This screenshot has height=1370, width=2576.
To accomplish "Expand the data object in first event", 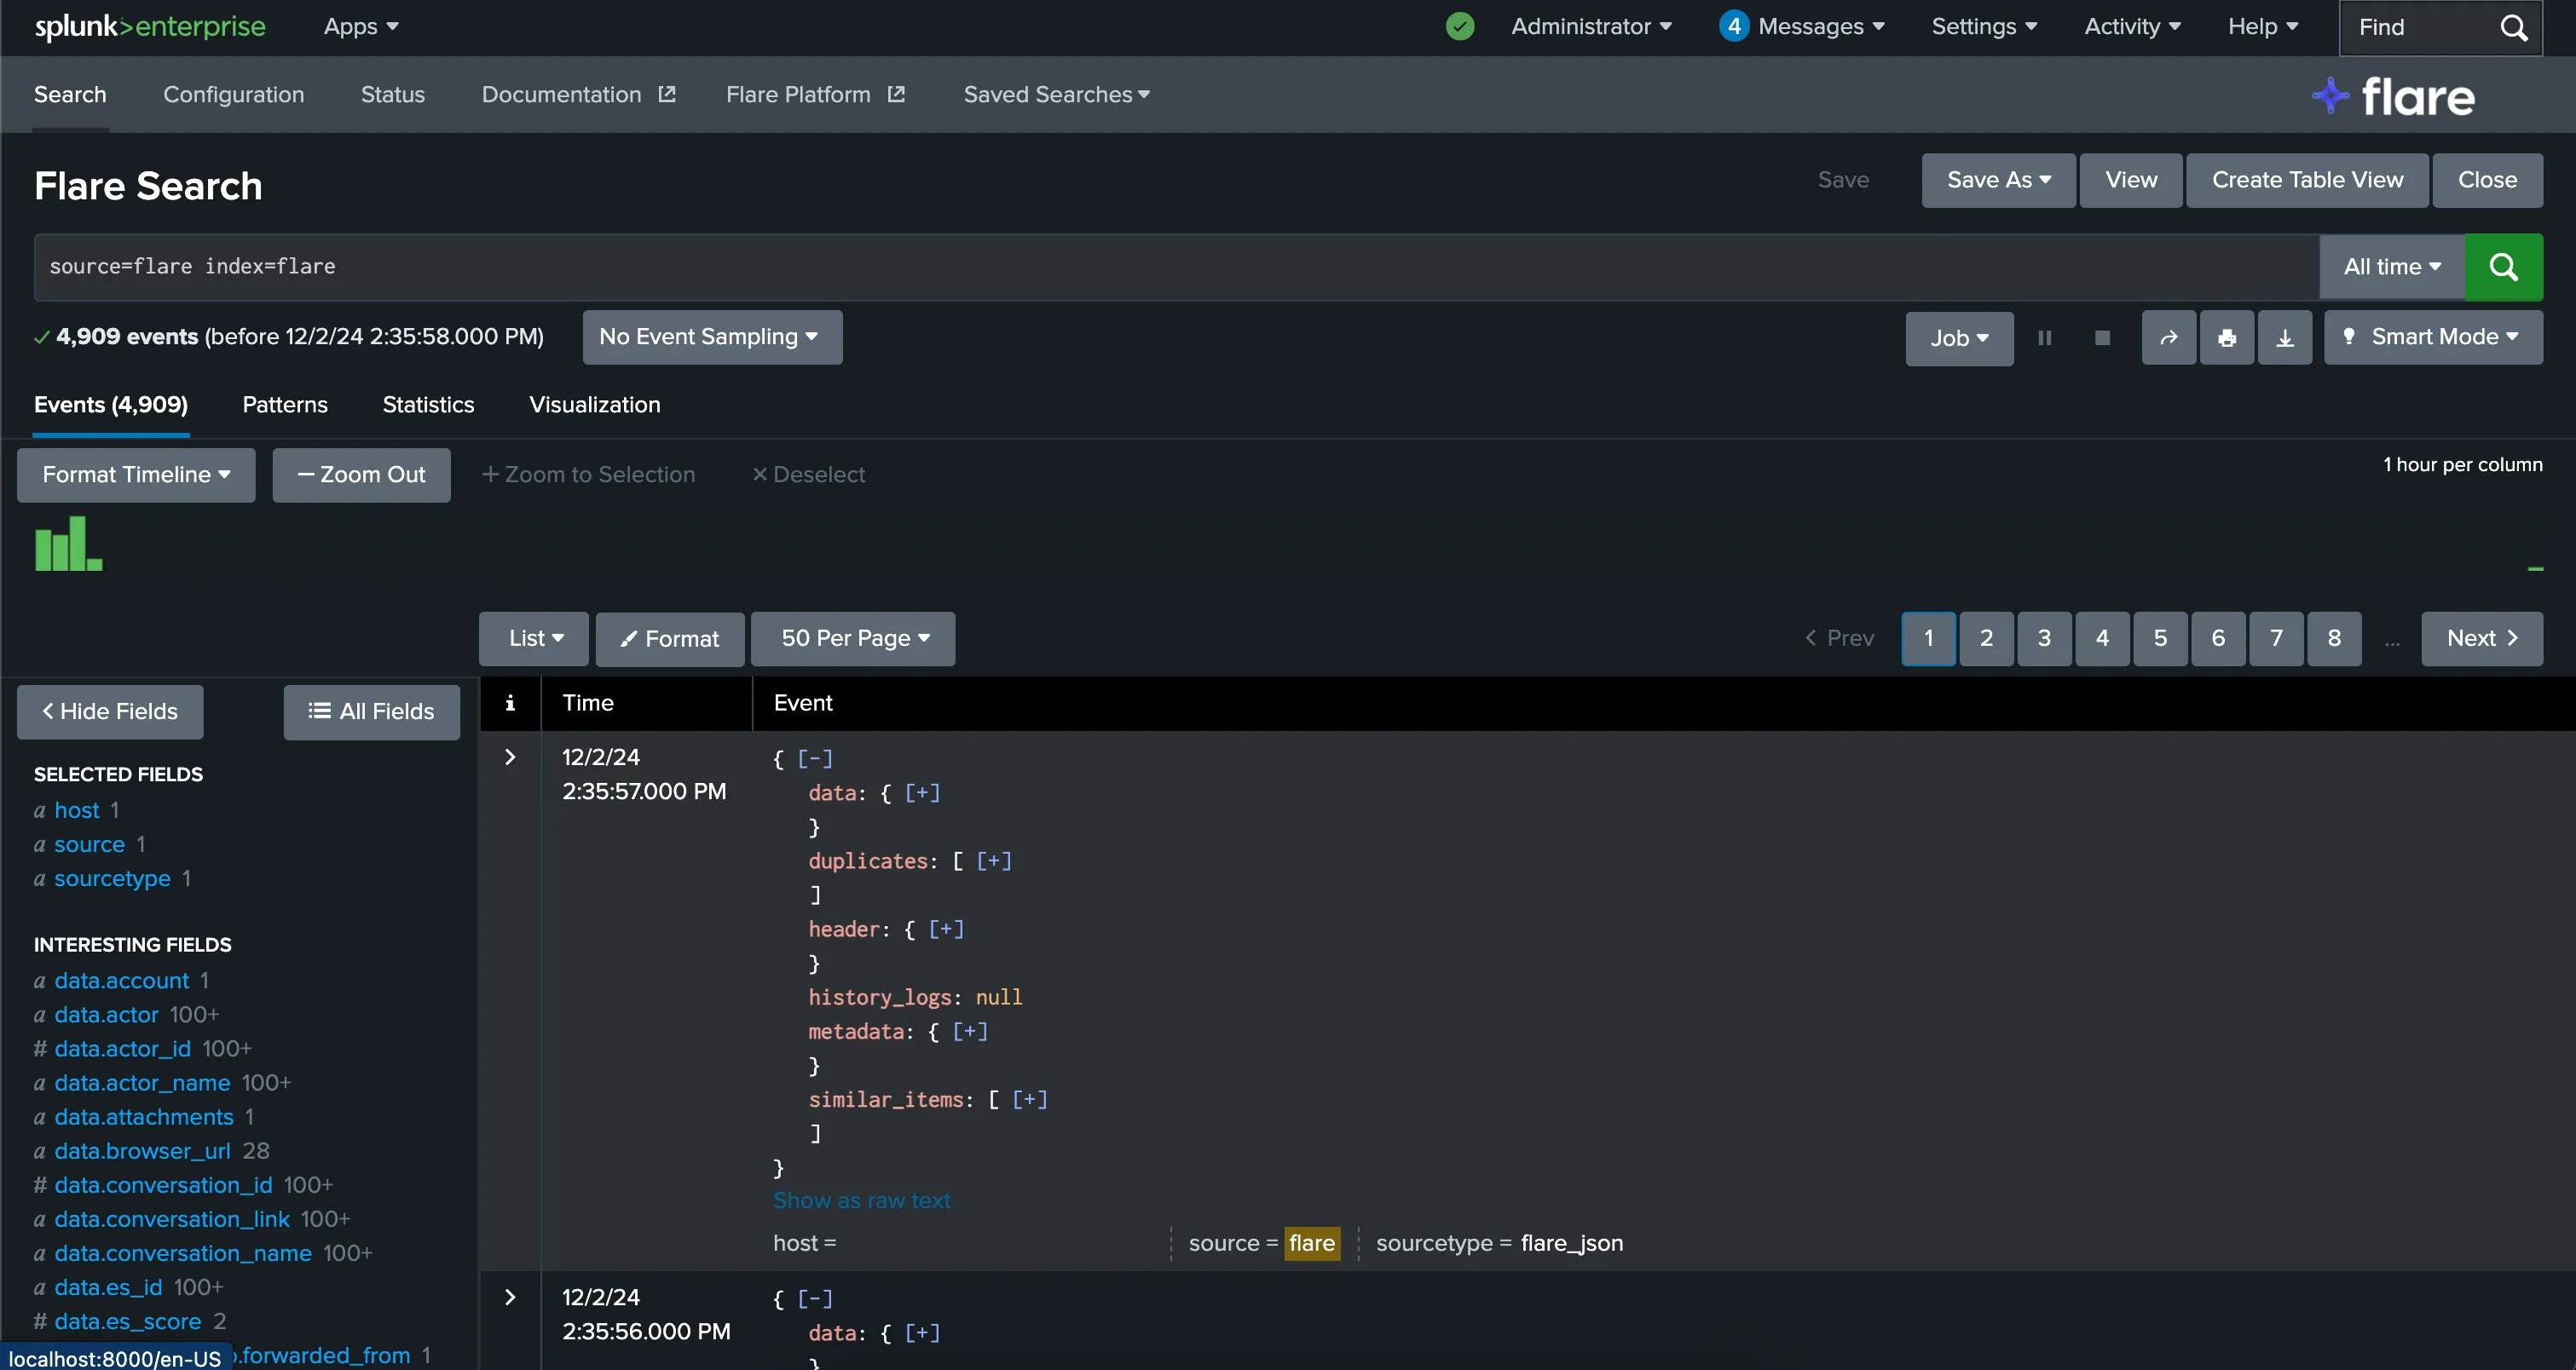I will coord(922,792).
